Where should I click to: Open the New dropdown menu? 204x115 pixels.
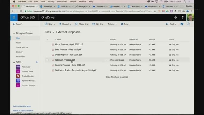[x=50, y=24]
